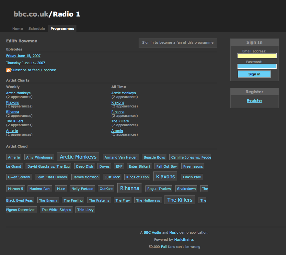Image resolution: width=286 pixels, height=255 pixels.
Task: Click Subscribe to feed / podcast link
Action: pos(33,70)
